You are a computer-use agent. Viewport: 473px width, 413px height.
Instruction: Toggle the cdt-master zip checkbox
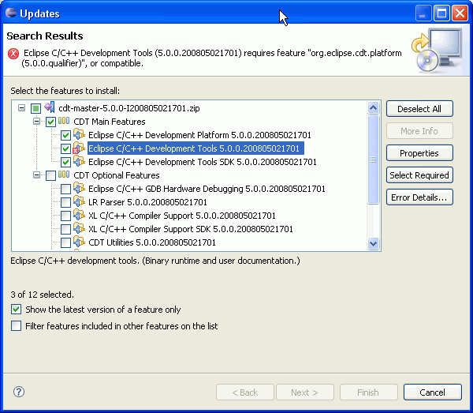tap(36, 108)
